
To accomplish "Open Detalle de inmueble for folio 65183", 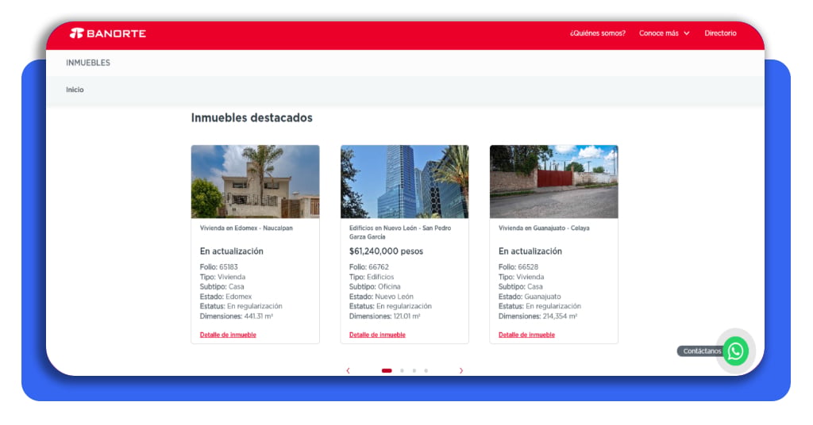I will [x=228, y=335].
